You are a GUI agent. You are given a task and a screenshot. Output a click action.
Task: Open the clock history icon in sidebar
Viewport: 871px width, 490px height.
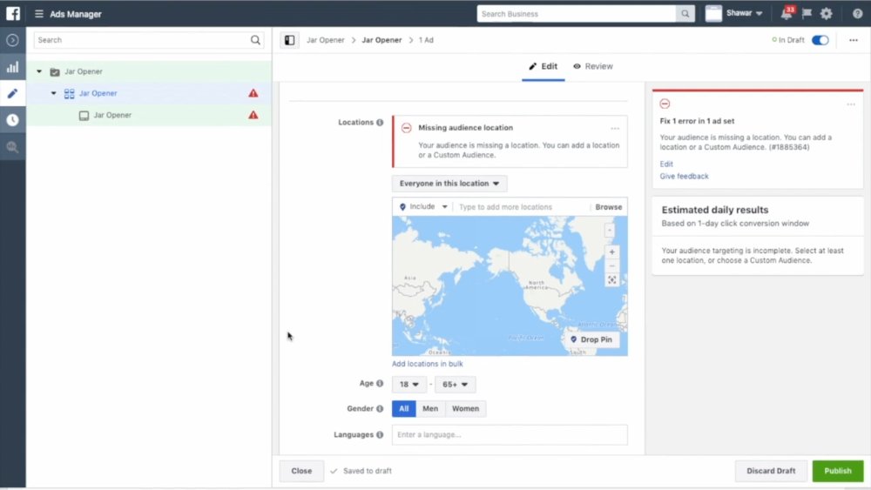[x=12, y=120]
